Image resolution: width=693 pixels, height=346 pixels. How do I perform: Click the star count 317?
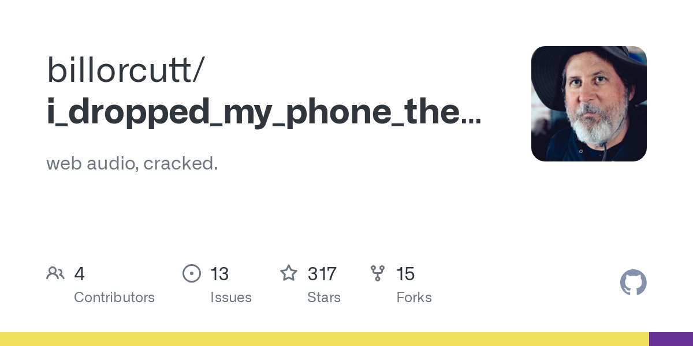coord(322,274)
